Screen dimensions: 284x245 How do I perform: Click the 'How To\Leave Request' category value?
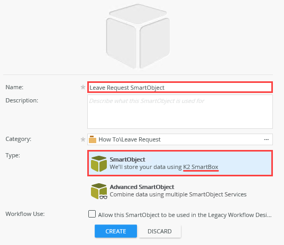130,139
